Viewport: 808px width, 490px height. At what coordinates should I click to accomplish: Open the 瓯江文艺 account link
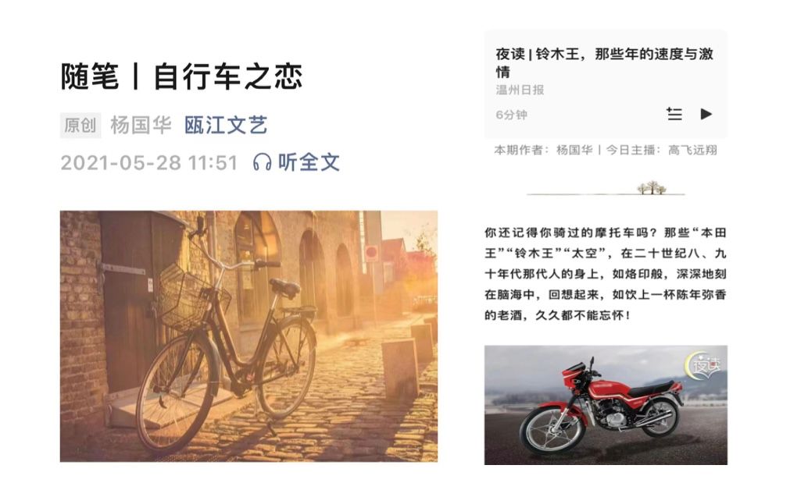(226, 125)
